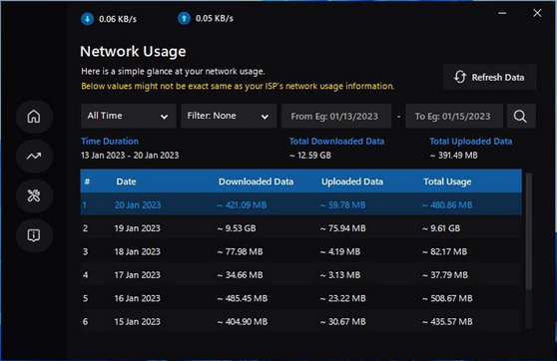
Task: Click the ~ 4.19 MB uploaded value
Action: click(x=340, y=251)
